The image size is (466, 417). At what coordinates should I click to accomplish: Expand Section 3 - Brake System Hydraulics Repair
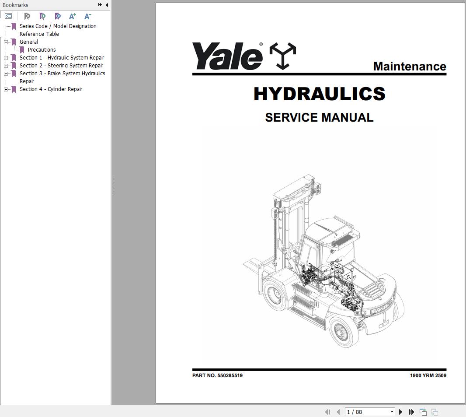tap(6, 74)
